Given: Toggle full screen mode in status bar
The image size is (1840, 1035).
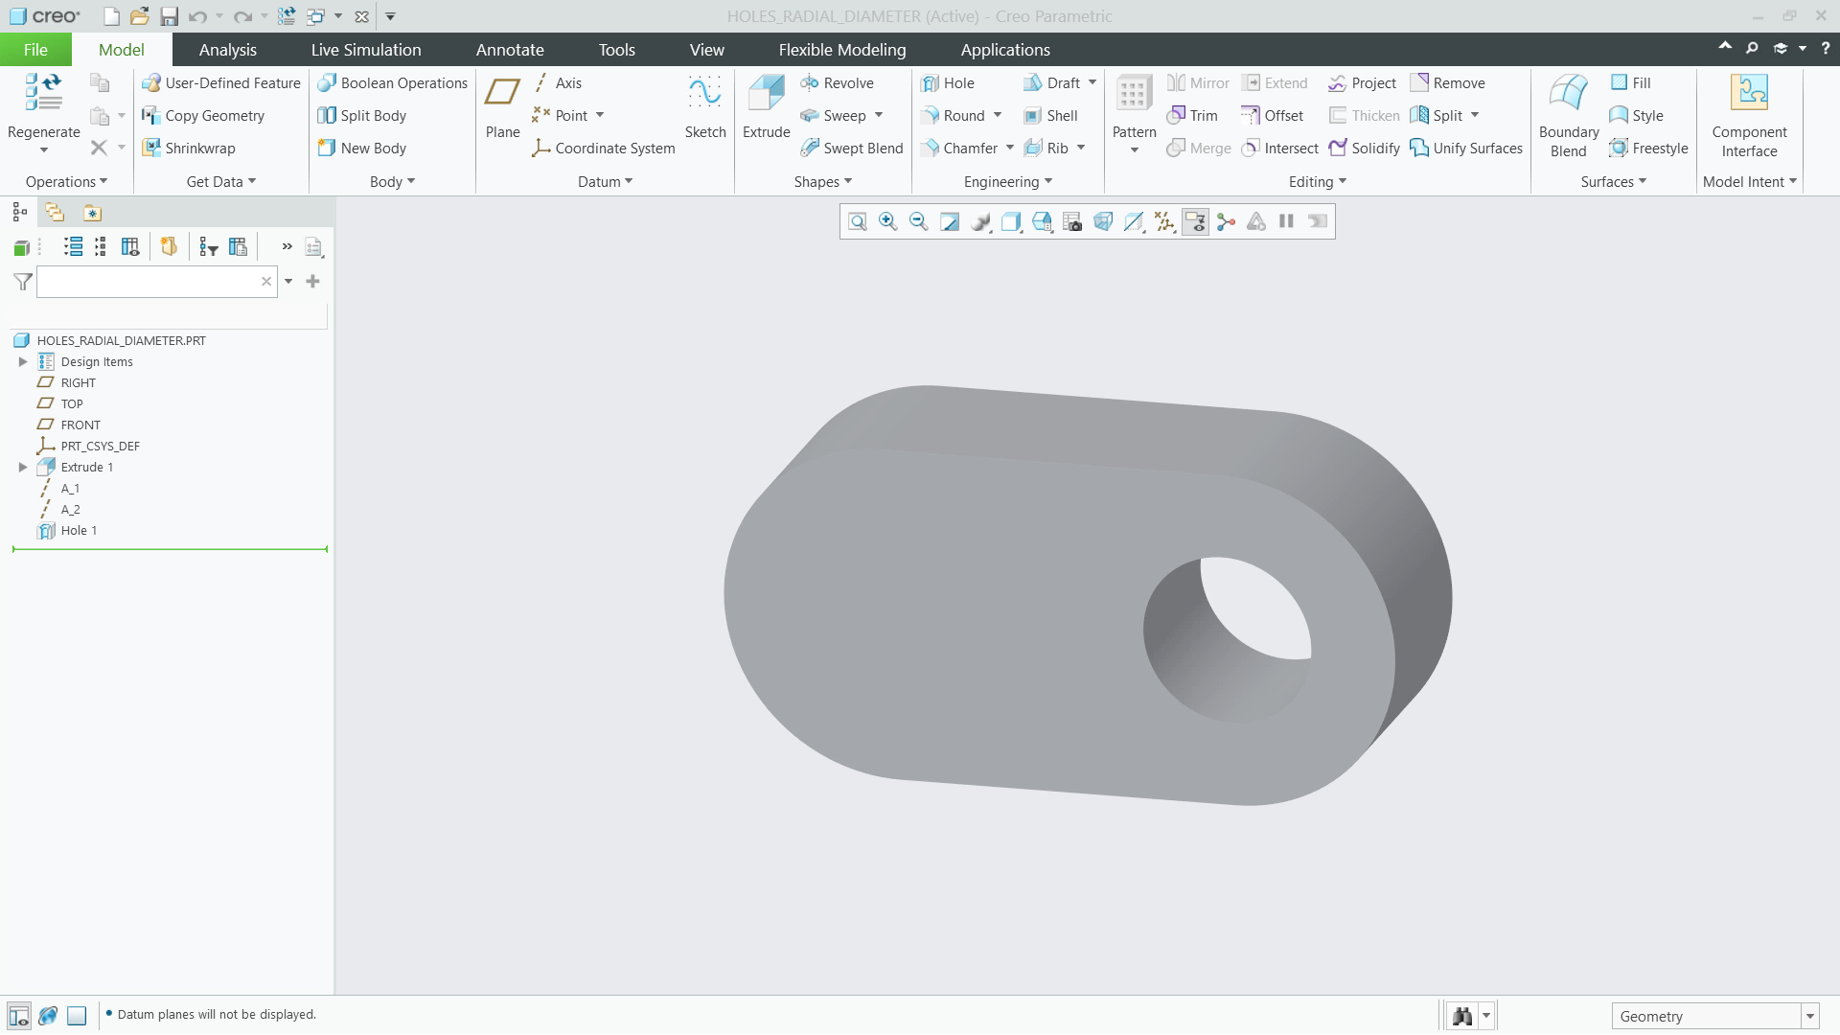Looking at the screenshot, I should pyautogui.click(x=77, y=1016).
